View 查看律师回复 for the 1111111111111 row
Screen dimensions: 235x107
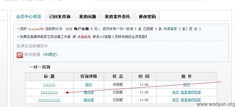click(x=191, y=100)
